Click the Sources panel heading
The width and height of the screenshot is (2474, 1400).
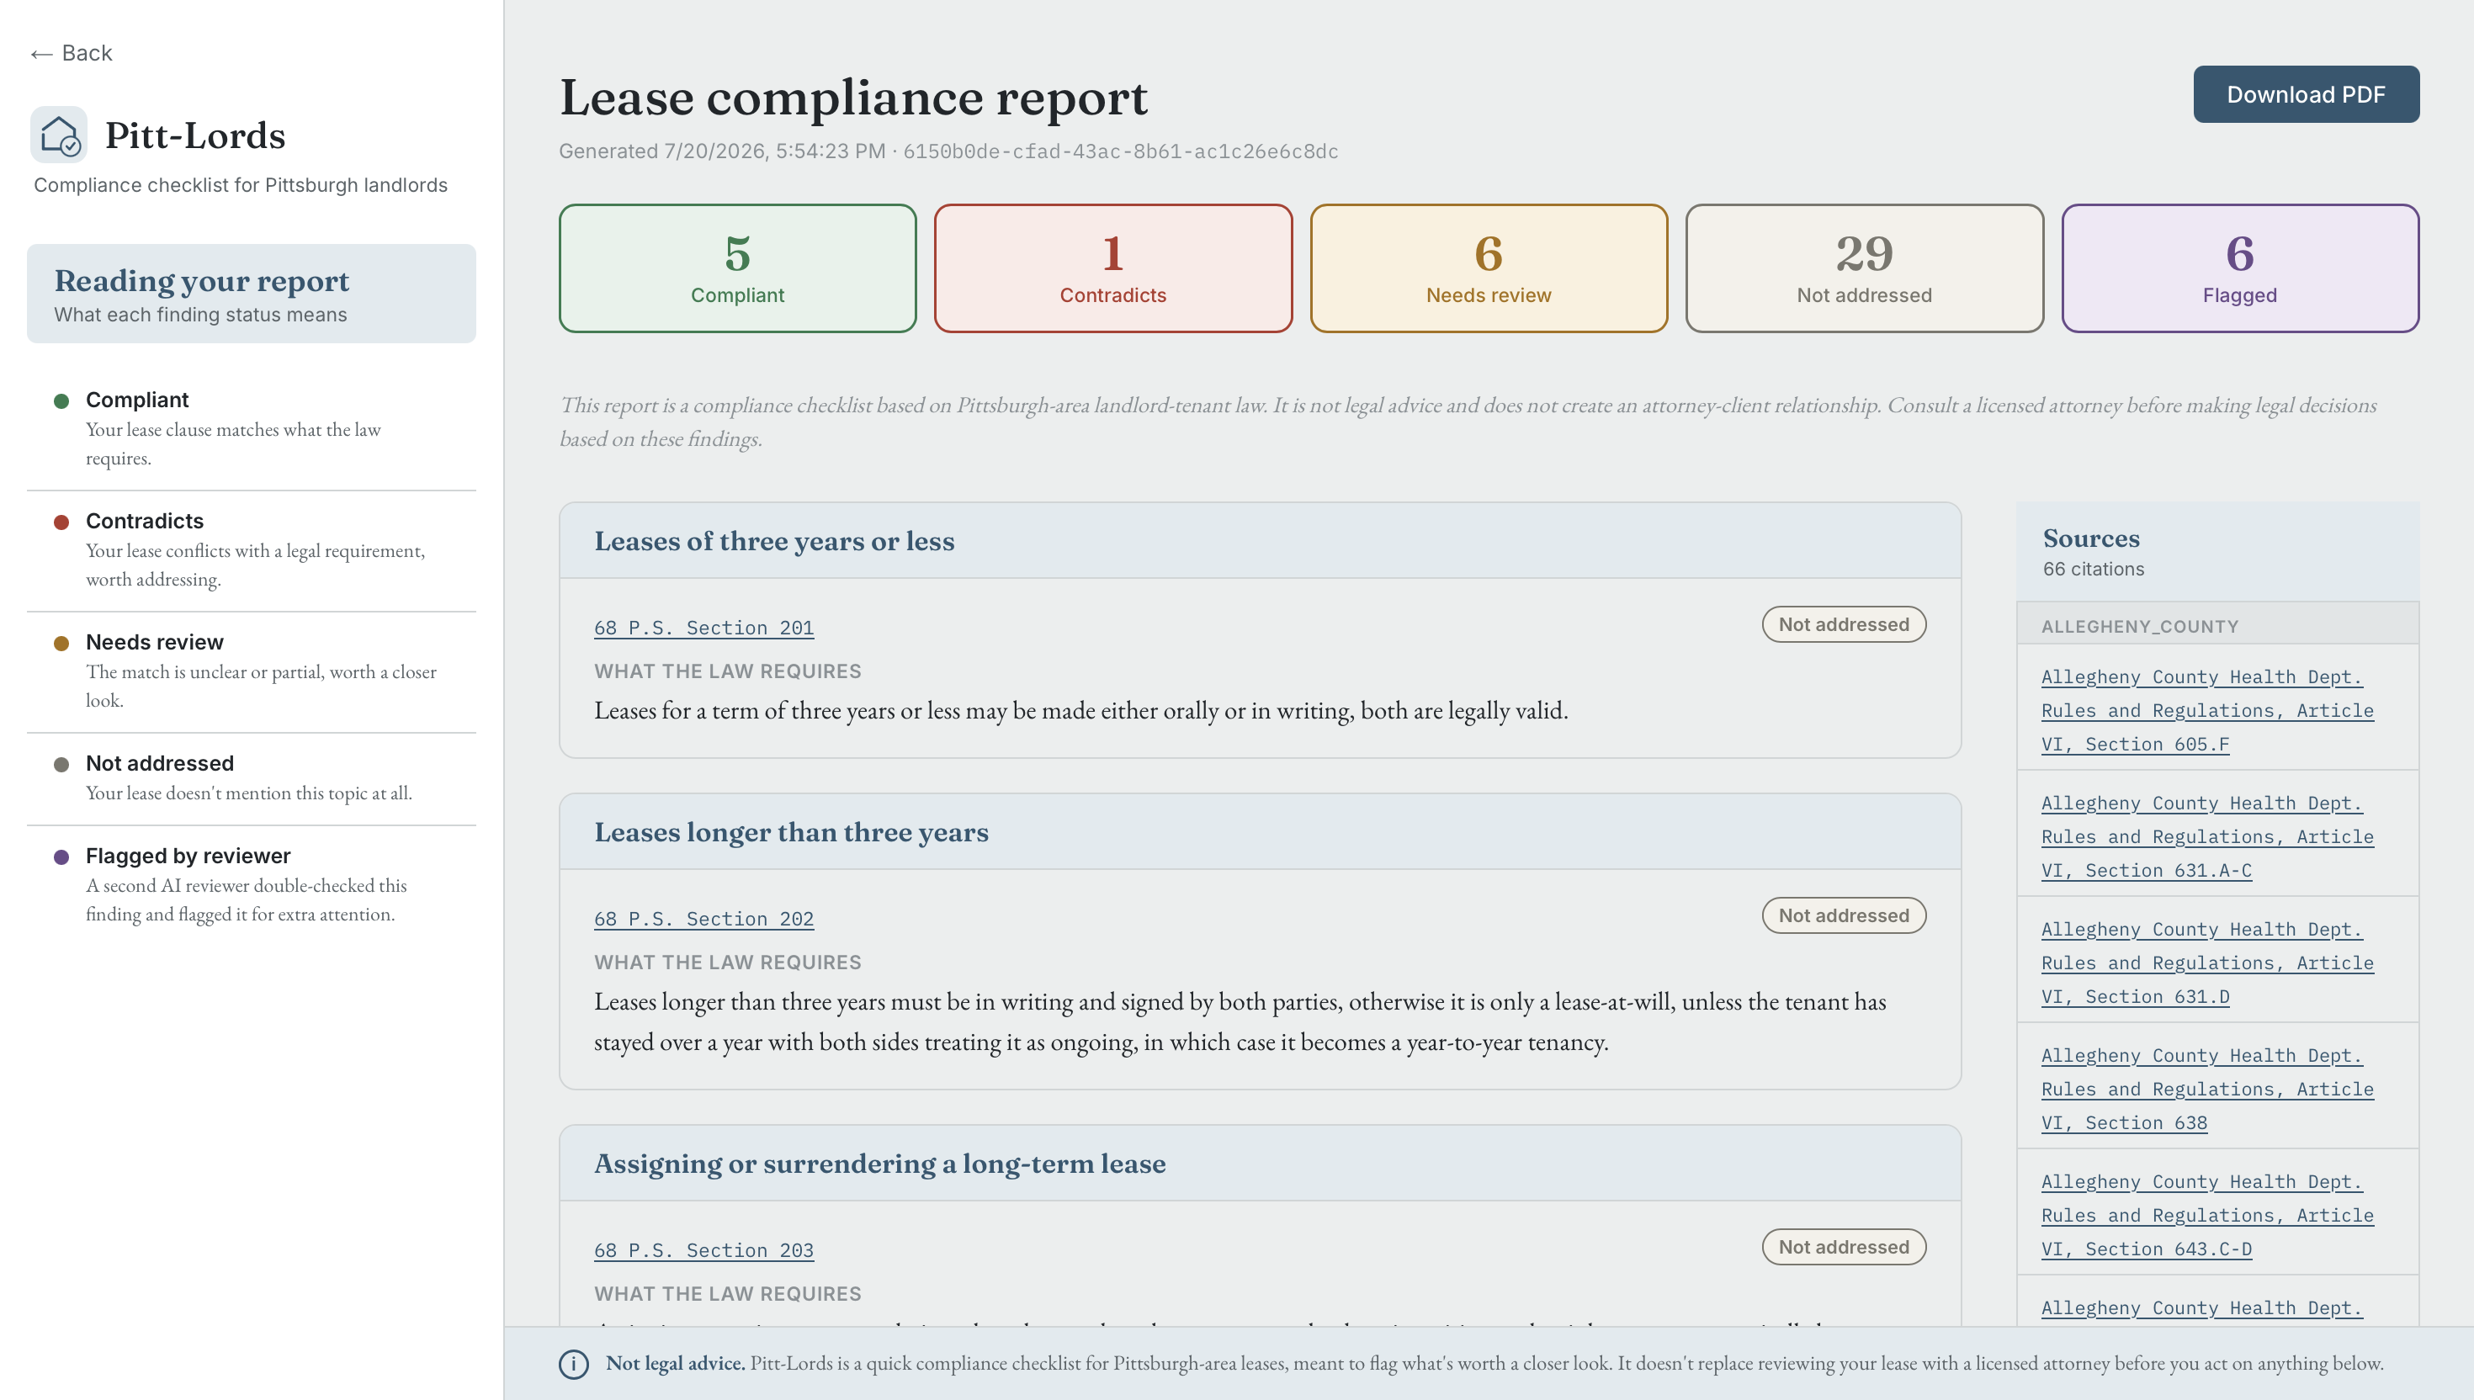[x=2090, y=538]
